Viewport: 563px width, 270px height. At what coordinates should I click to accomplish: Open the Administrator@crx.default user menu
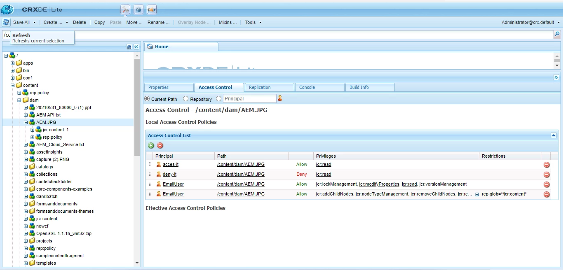pos(531,22)
